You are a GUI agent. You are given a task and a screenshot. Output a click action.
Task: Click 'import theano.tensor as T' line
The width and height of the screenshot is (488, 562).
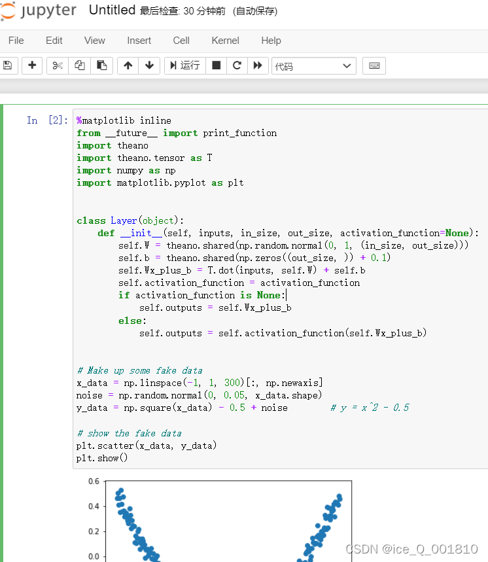(144, 158)
